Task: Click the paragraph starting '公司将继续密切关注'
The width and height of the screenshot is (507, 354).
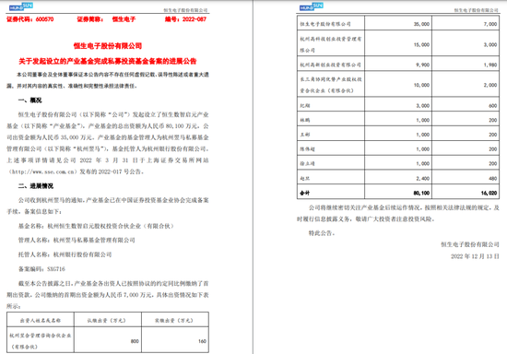Action: pos(398,213)
